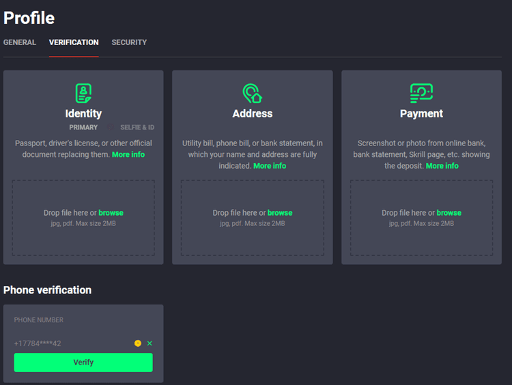Image resolution: width=512 pixels, height=385 pixels.
Task: Click the phone number input field
Action: [x=72, y=343]
